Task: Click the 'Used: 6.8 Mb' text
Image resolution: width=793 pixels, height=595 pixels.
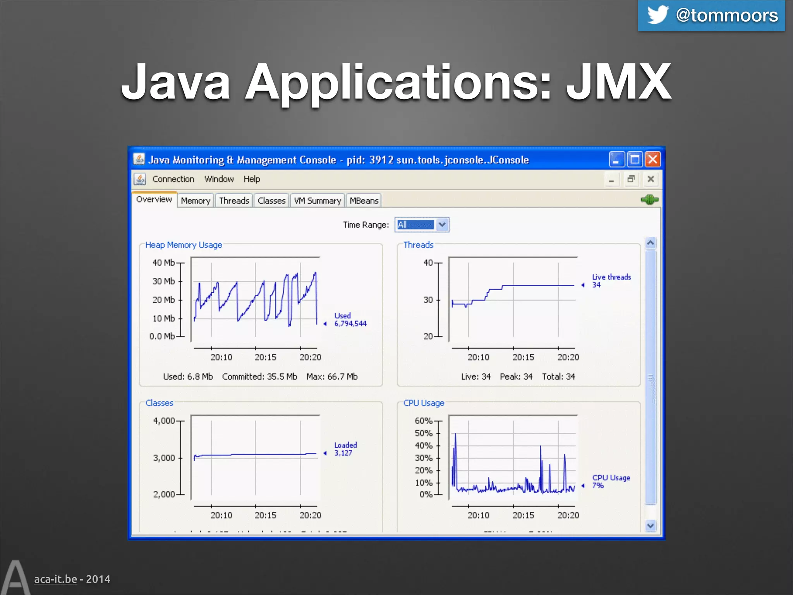Action: [188, 377]
